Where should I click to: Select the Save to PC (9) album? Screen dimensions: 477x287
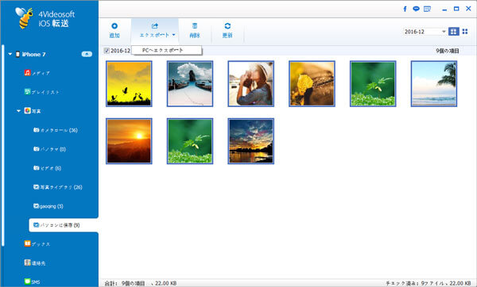click(64, 225)
